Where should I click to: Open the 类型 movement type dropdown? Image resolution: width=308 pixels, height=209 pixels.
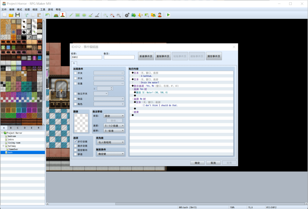tap(114, 116)
